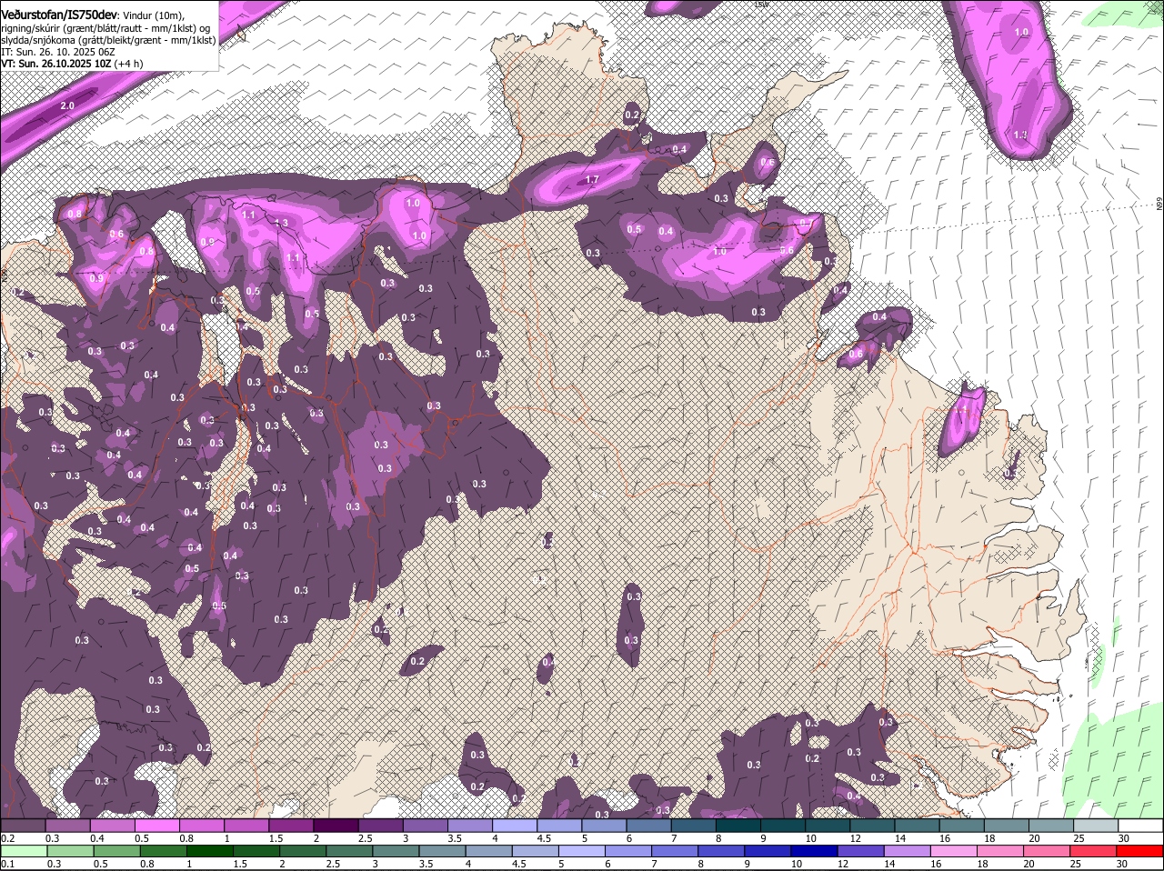Pick the bright red lower swatch after 30
Viewport: 1164px width, 871px height.
pos(1141,851)
